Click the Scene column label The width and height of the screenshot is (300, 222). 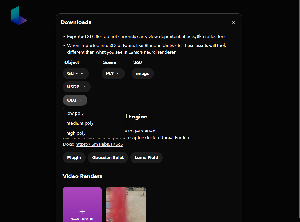pos(110,62)
